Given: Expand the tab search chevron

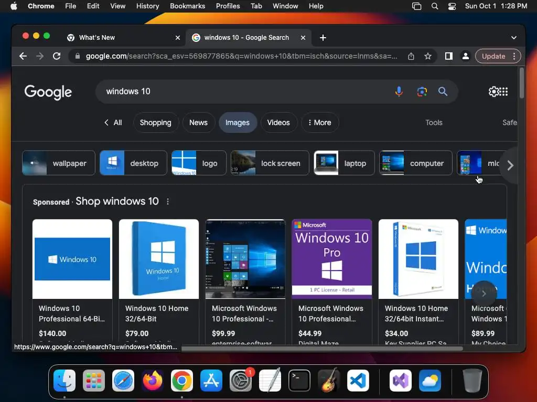Looking at the screenshot, I should (514, 38).
